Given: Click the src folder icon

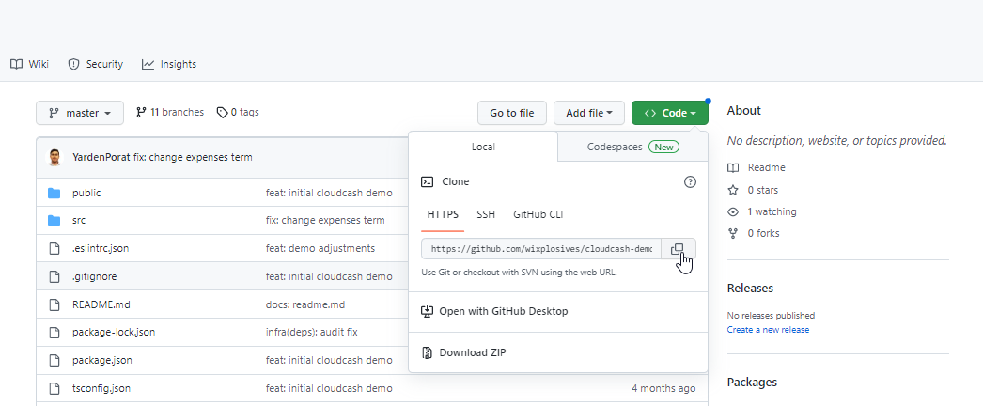Looking at the screenshot, I should click(54, 221).
